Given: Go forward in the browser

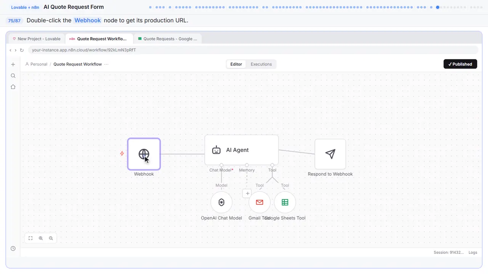Looking at the screenshot, I should 16,50.
